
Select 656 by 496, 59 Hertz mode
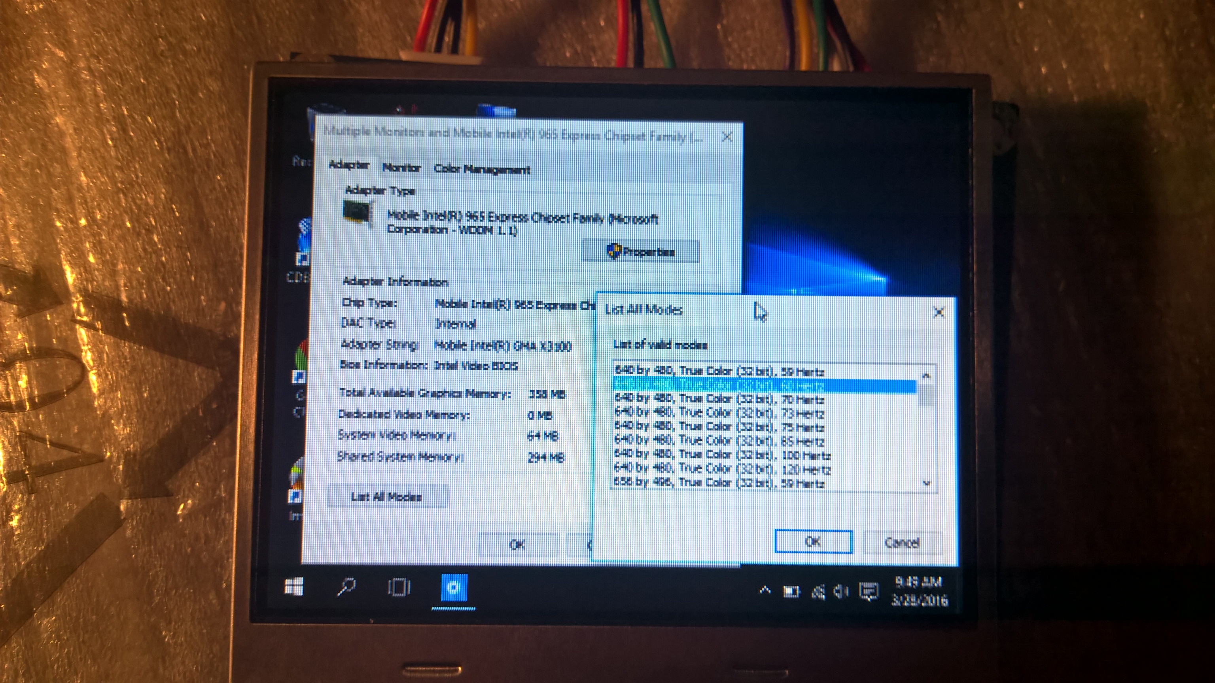765,483
